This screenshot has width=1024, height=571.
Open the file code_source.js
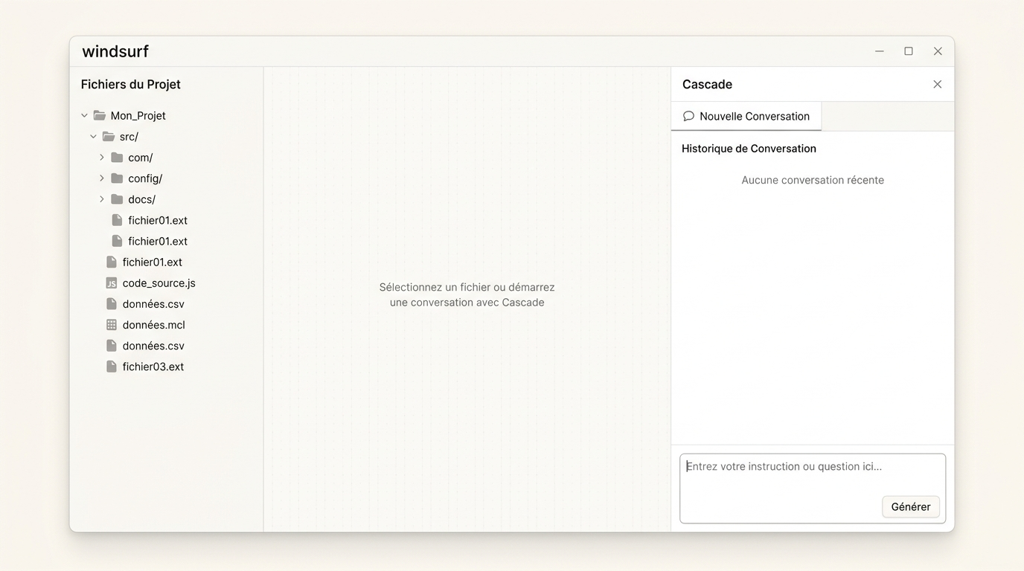[x=159, y=283]
